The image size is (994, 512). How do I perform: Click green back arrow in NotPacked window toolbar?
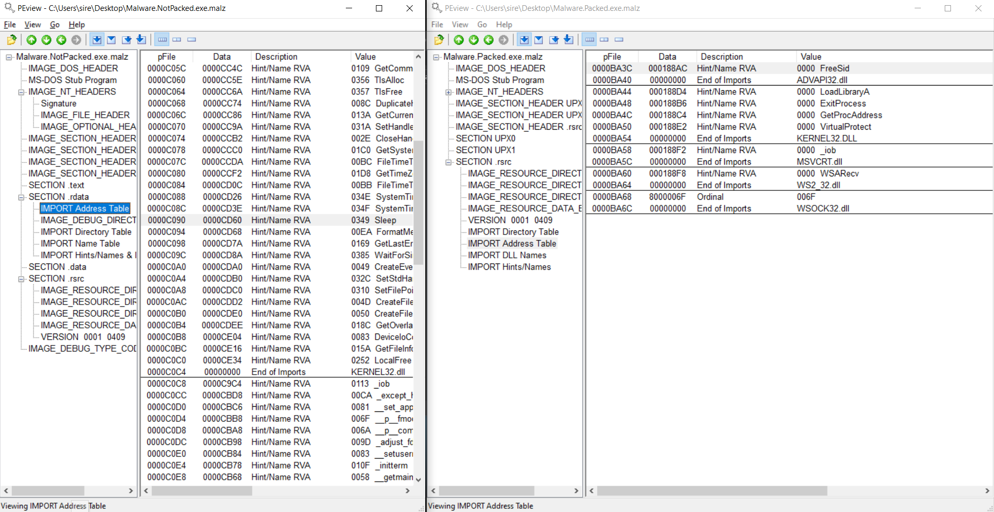[x=61, y=40]
